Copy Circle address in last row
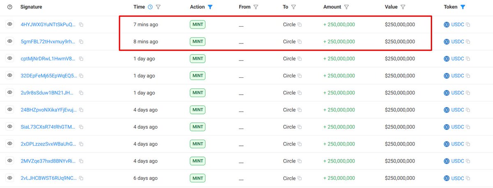Screen dimensions: 493x188 300,179
